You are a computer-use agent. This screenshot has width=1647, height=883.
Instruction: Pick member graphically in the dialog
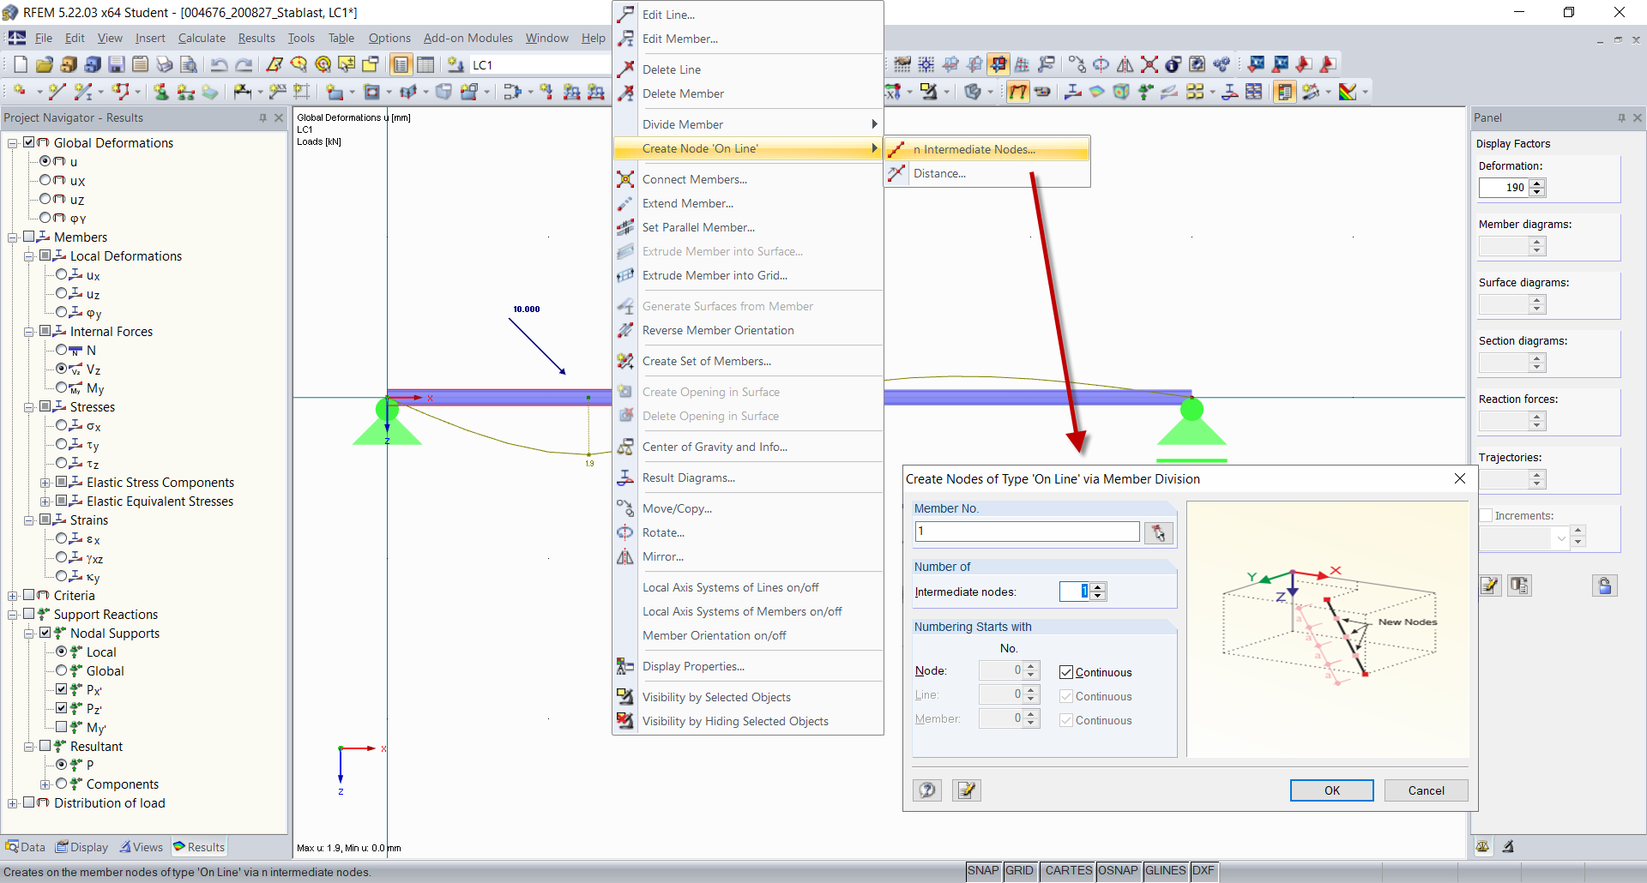[x=1159, y=532]
